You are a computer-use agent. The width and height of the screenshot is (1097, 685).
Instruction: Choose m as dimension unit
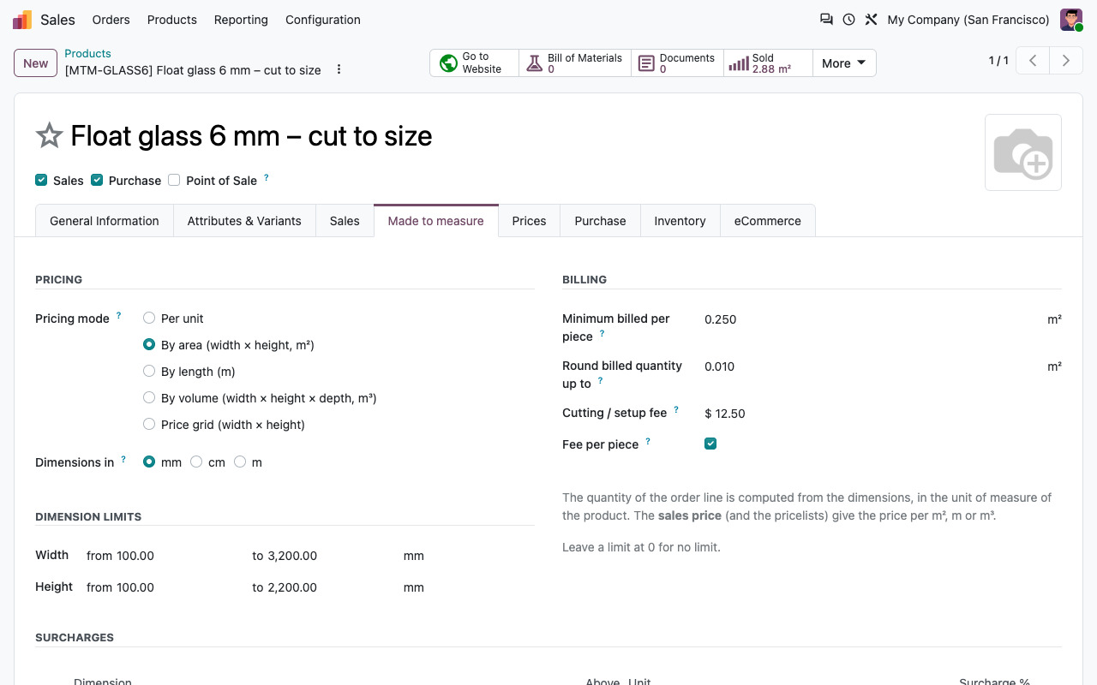[240, 462]
